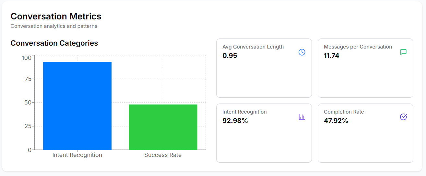Click the Intent Recognition x-axis label
The image size is (426, 176).
tap(77, 155)
